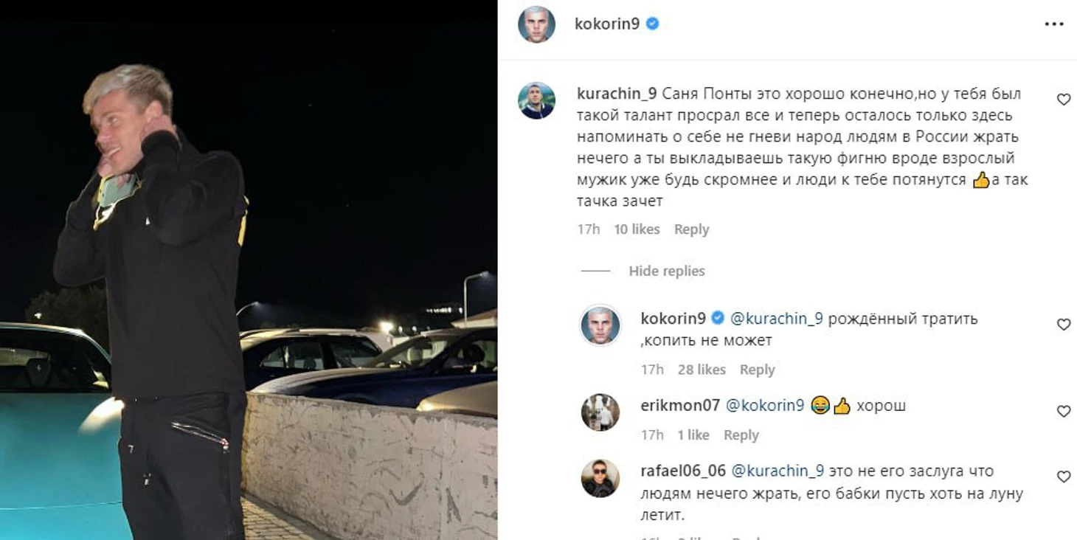Open the three-dot more options menu
Image resolution: width=1077 pixels, height=540 pixels.
click(1054, 24)
